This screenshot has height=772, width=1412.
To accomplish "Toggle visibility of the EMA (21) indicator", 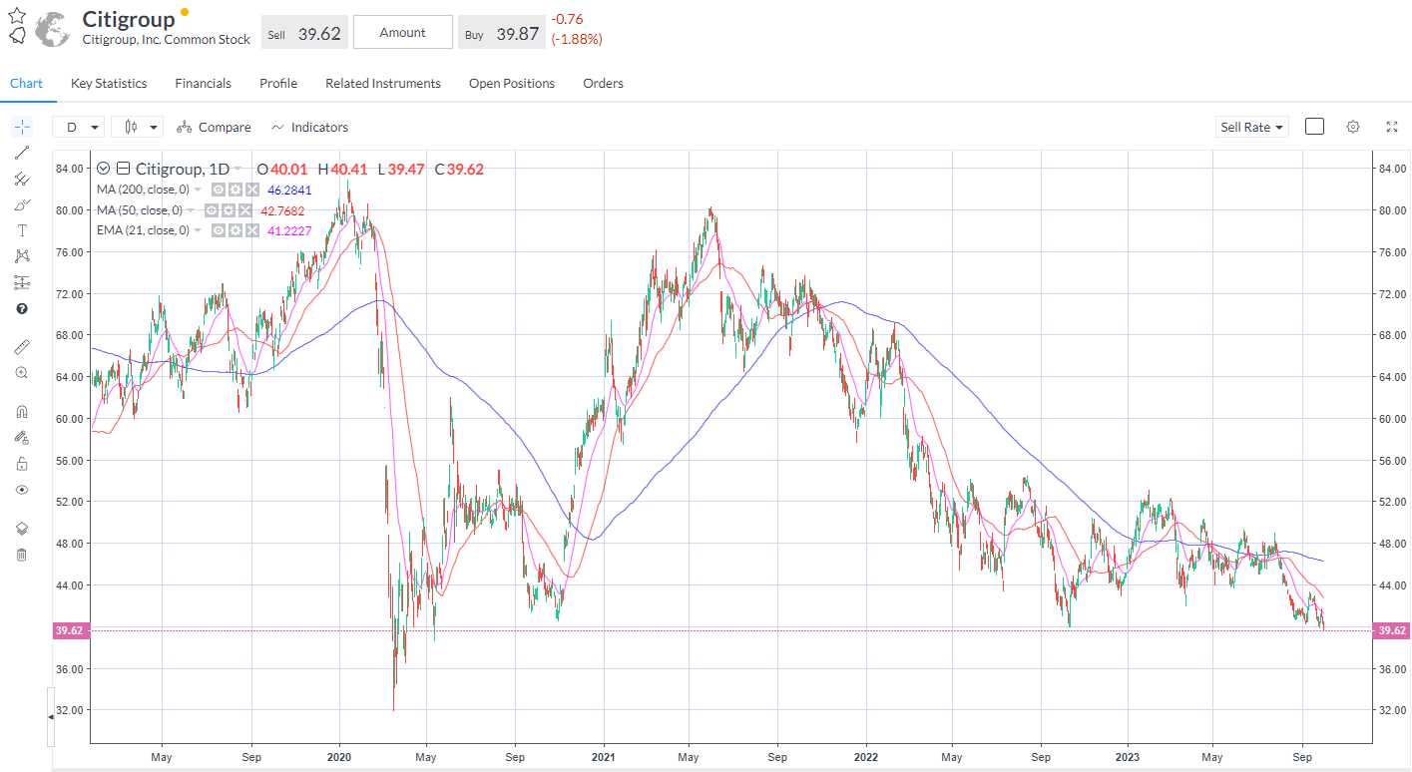I will (x=218, y=229).
